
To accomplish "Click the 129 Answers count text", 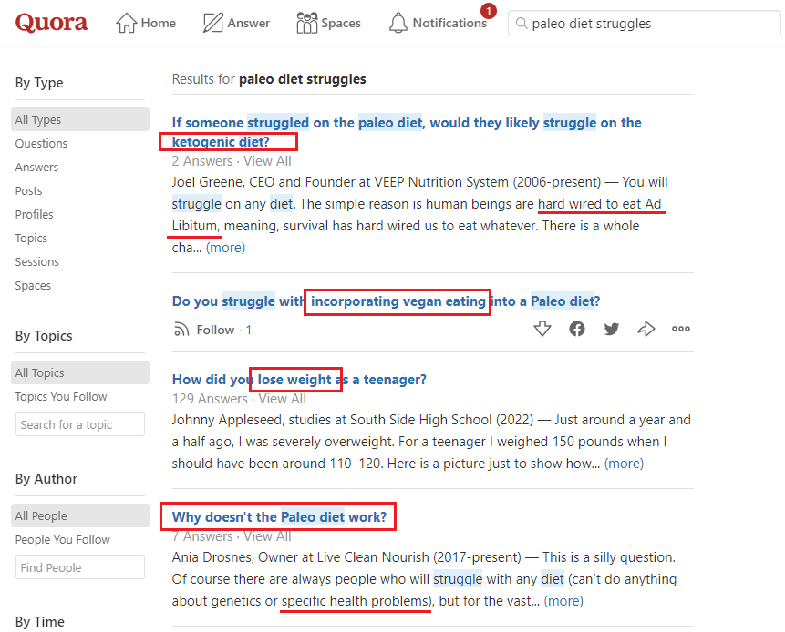I will (x=210, y=399).
